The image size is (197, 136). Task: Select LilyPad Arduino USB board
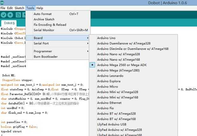[x=133, y=124]
